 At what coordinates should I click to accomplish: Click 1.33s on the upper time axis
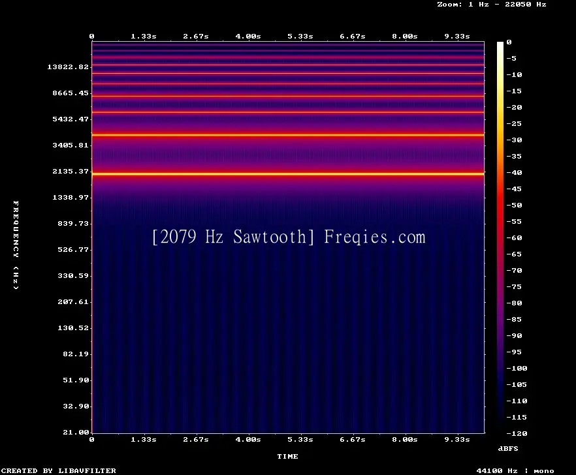click(144, 37)
